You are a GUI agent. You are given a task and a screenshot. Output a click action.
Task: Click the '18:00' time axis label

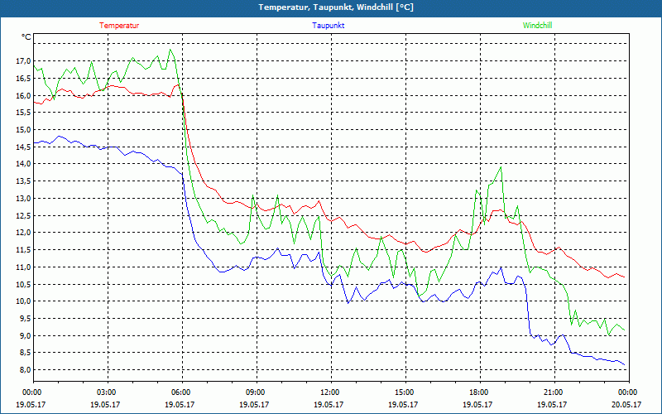pyautogui.click(x=480, y=392)
